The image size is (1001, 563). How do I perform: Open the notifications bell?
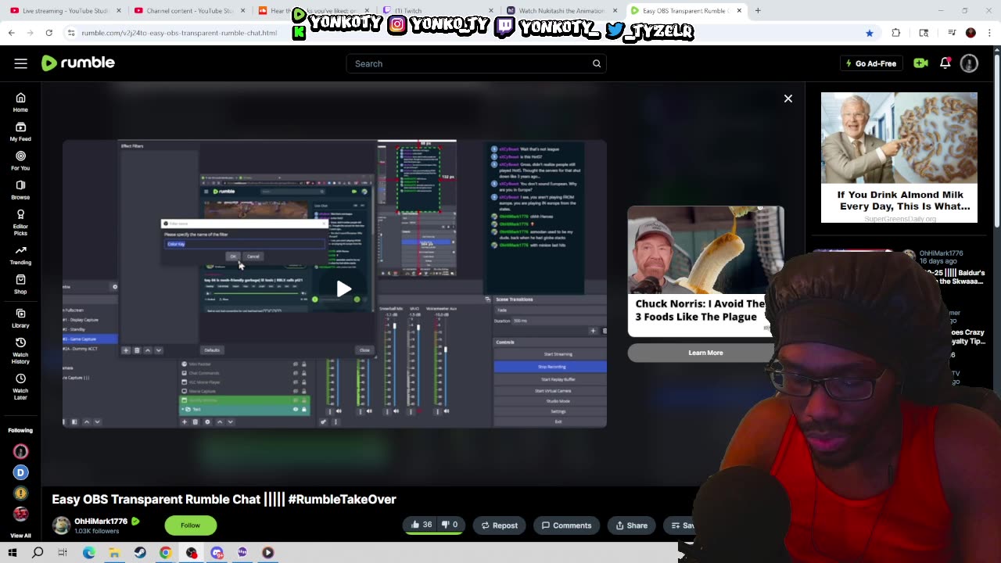point(945,63)
